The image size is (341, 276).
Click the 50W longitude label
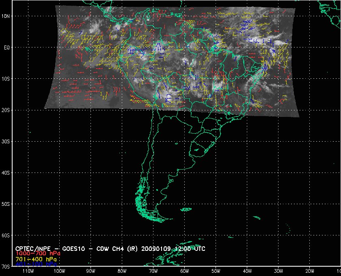click(x=216, y=271)
